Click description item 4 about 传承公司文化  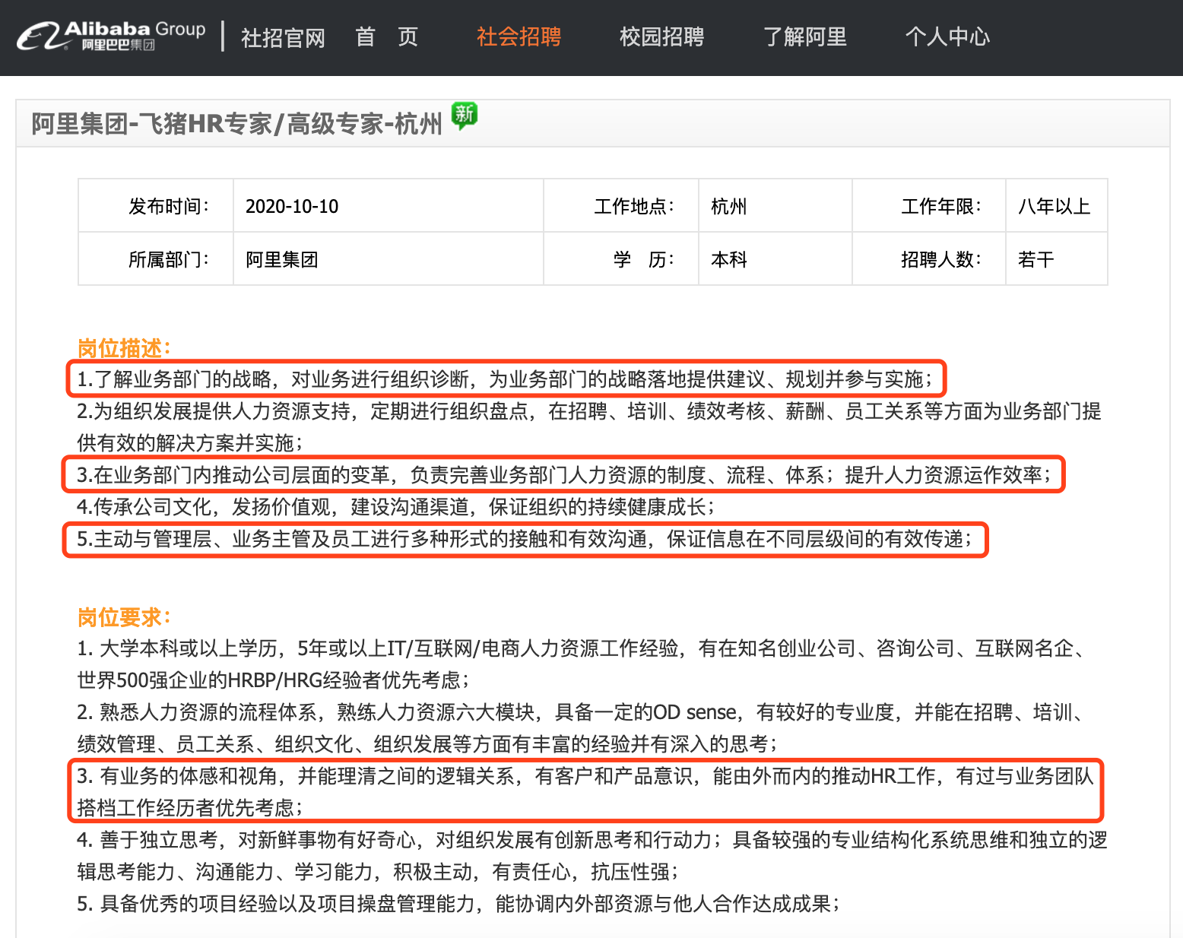tap(396, 506)
